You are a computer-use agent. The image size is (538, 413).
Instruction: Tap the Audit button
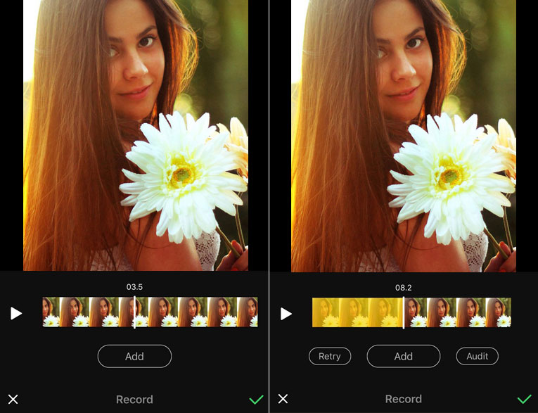tap(478, 356)
